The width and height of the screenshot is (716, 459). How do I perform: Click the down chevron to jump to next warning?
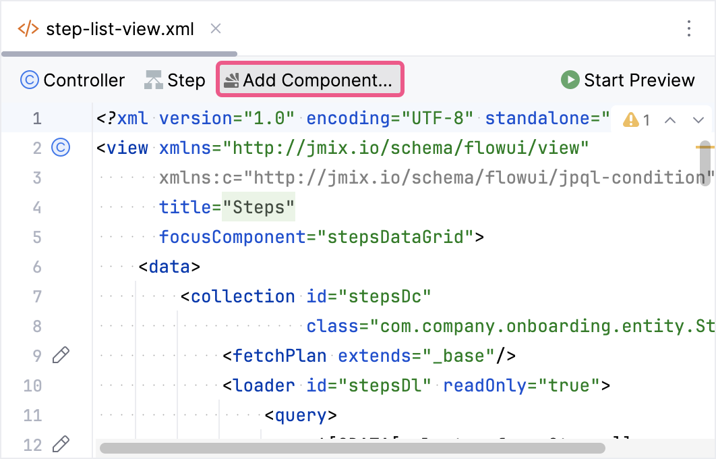coord(700,119)
